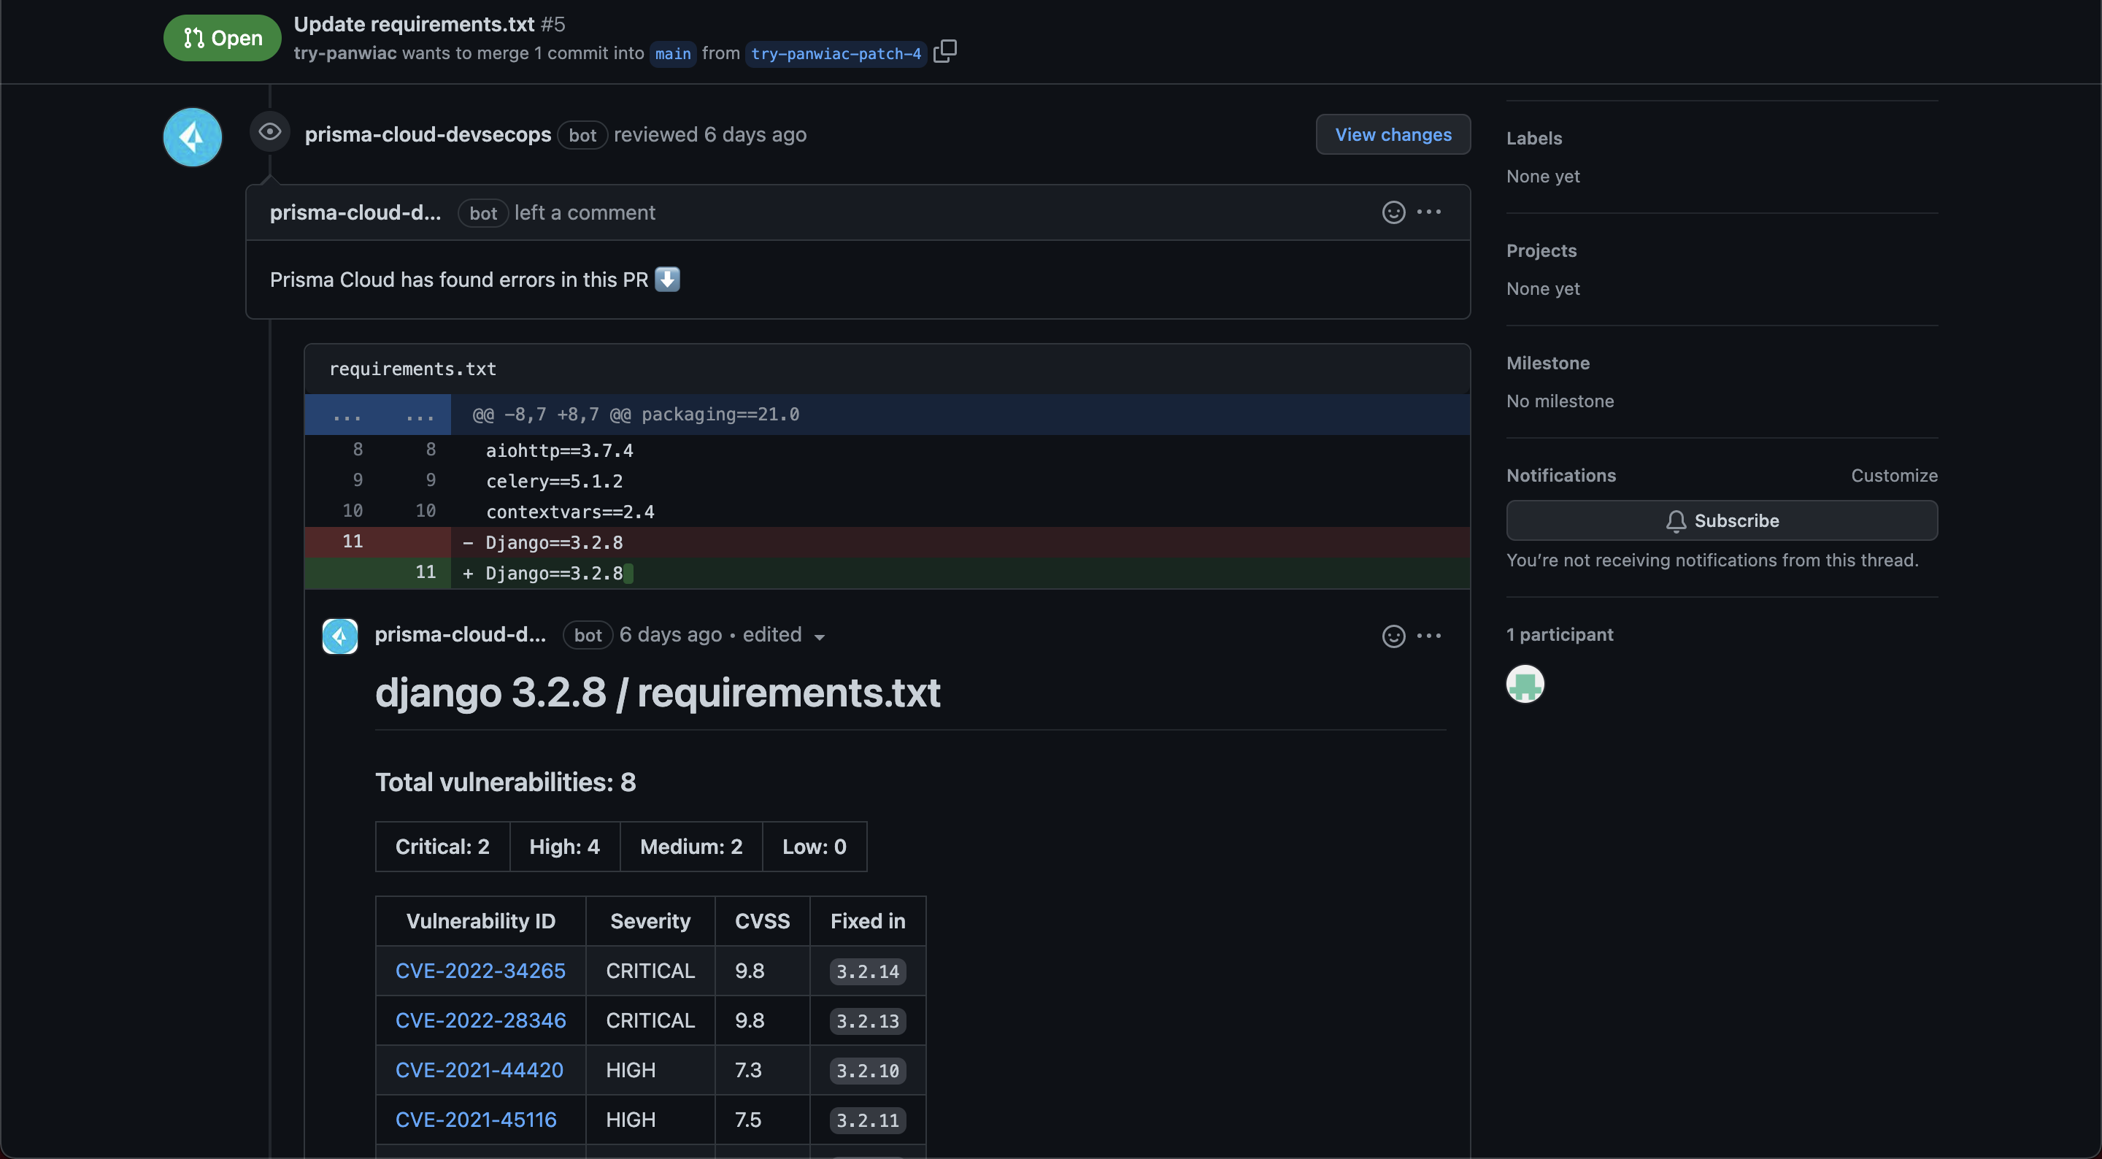
Task: Click the eye review icon
Action: tap(270, 131)
